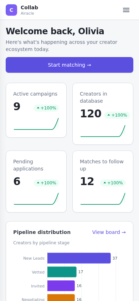This screenshot has height=301, width=139.
Task: Select the orange Negotiating bar
Action: tap(61, 298)
